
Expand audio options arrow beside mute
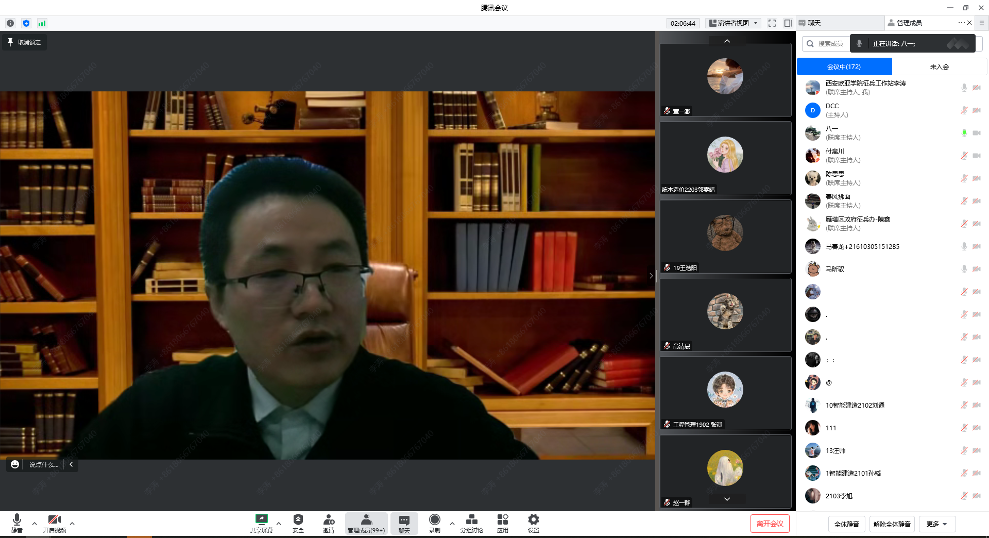pyautogui.click(x=35, y=524)
